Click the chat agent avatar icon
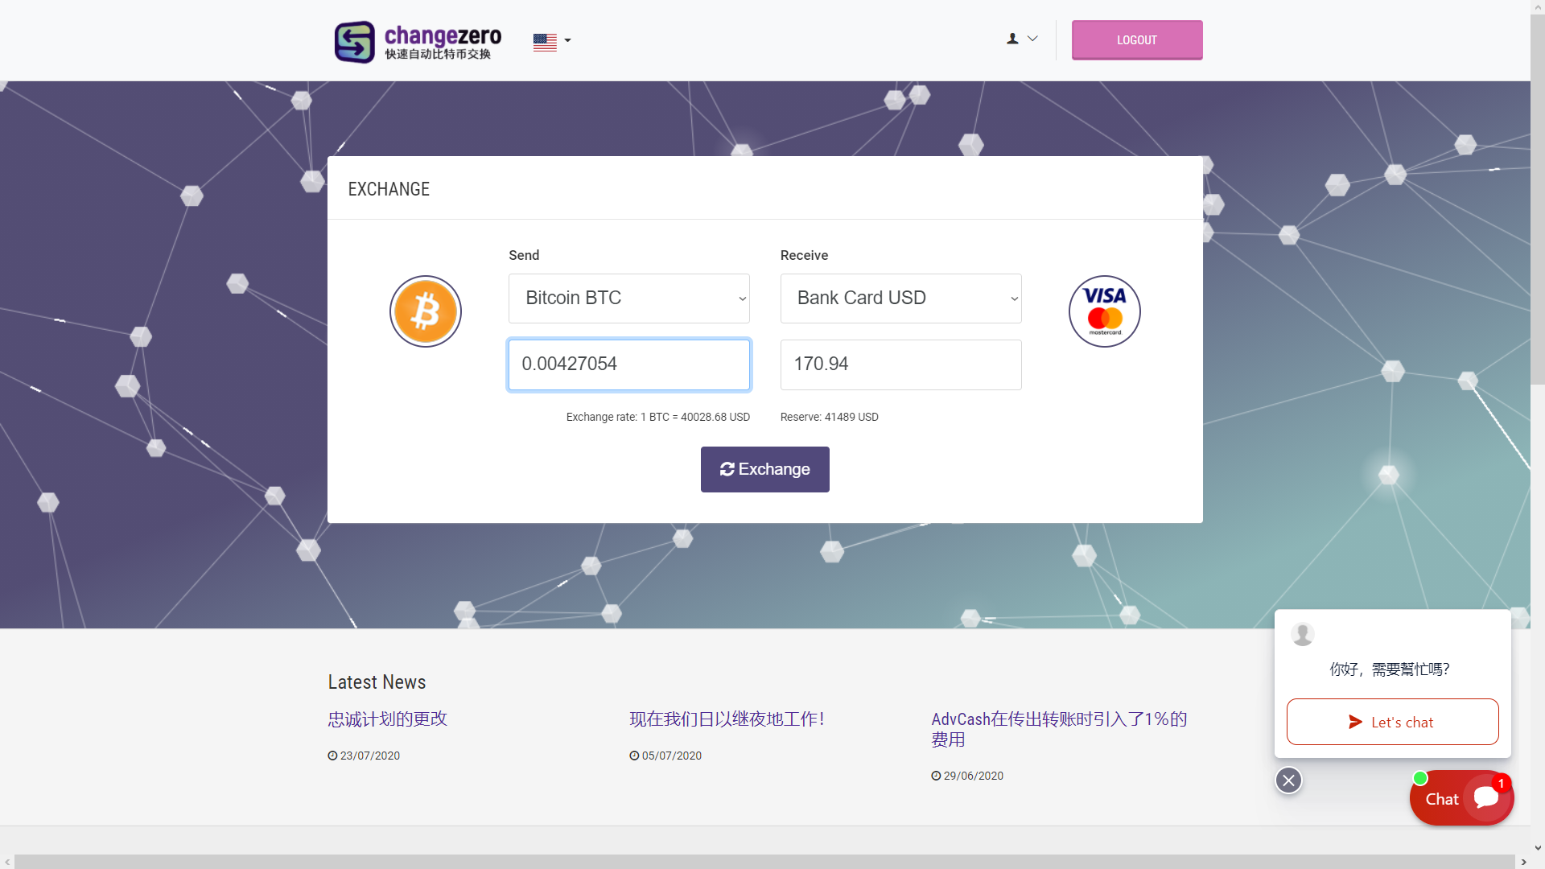1545x869 pixels. (x=1302, y=634)
